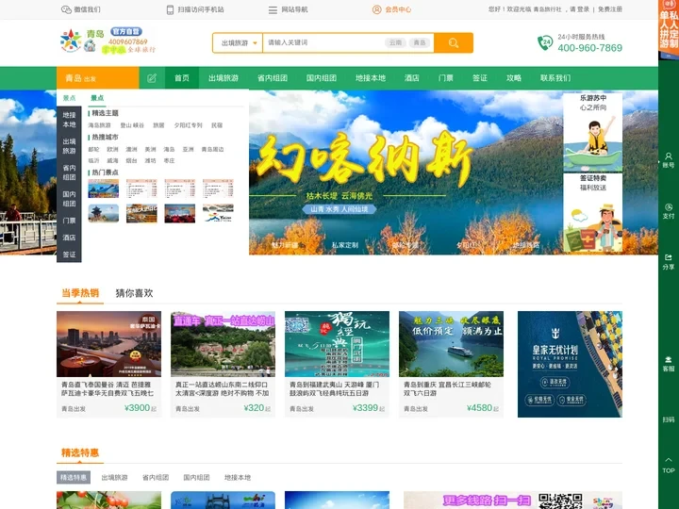Click the 24-hour hotline phone icon
Screen dimensions: 679x509
(x=545, y=42)
